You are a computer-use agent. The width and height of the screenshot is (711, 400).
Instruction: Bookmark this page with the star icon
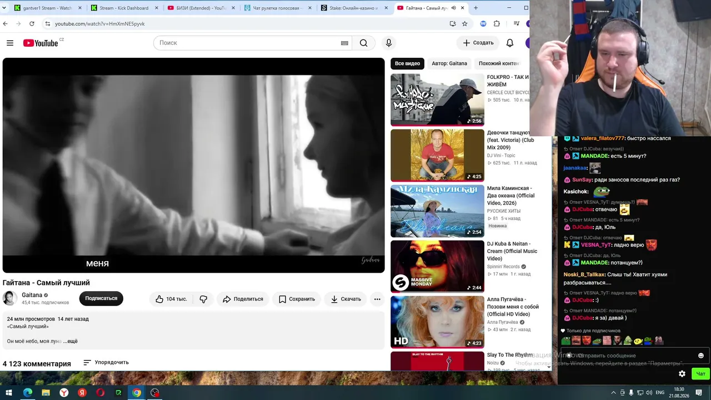click(x=465, y=24)
